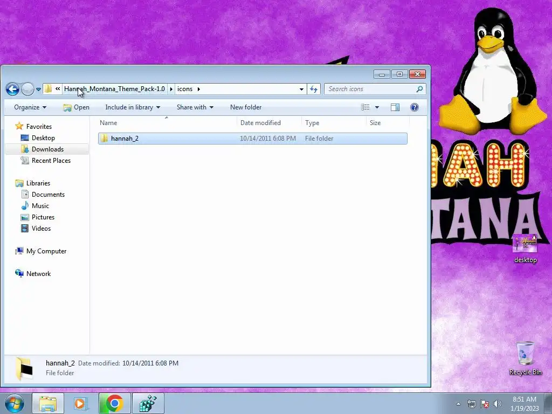The height and width of the screenshot is (414, 552).
Task: Expand hidden path with the double chevron
Action: tap(57, 89)
